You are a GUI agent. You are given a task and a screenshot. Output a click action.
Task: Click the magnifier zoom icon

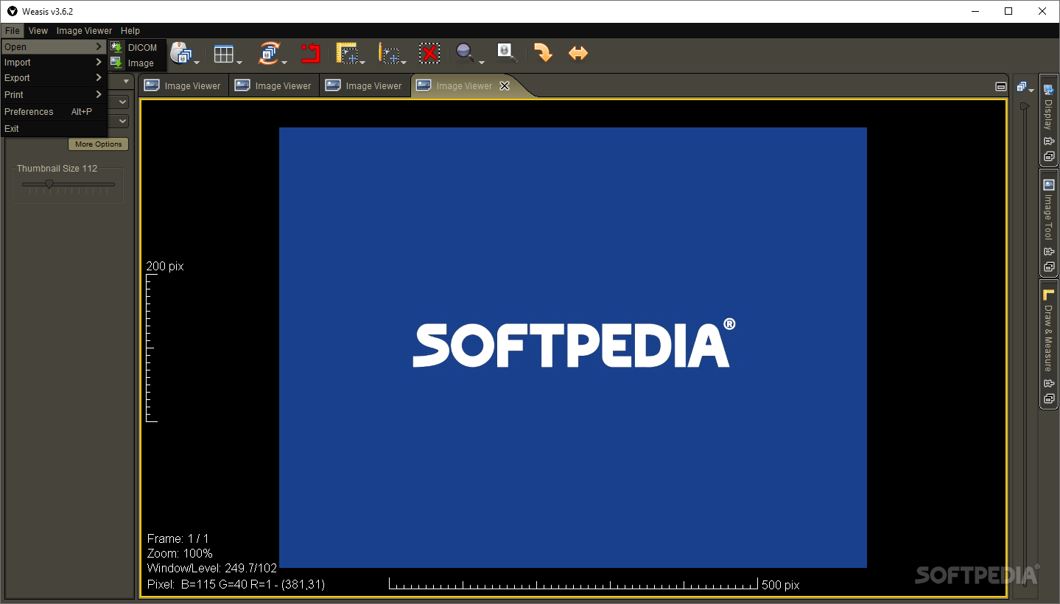[x=465, y=53]
